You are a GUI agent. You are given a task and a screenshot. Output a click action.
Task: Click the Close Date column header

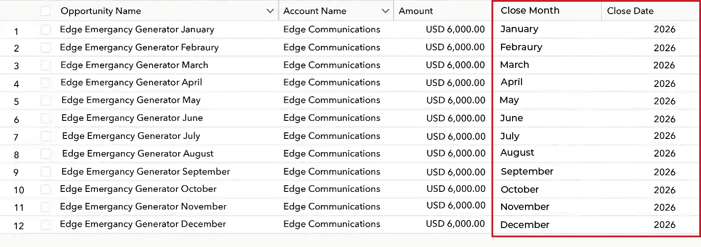pos(630,11)
